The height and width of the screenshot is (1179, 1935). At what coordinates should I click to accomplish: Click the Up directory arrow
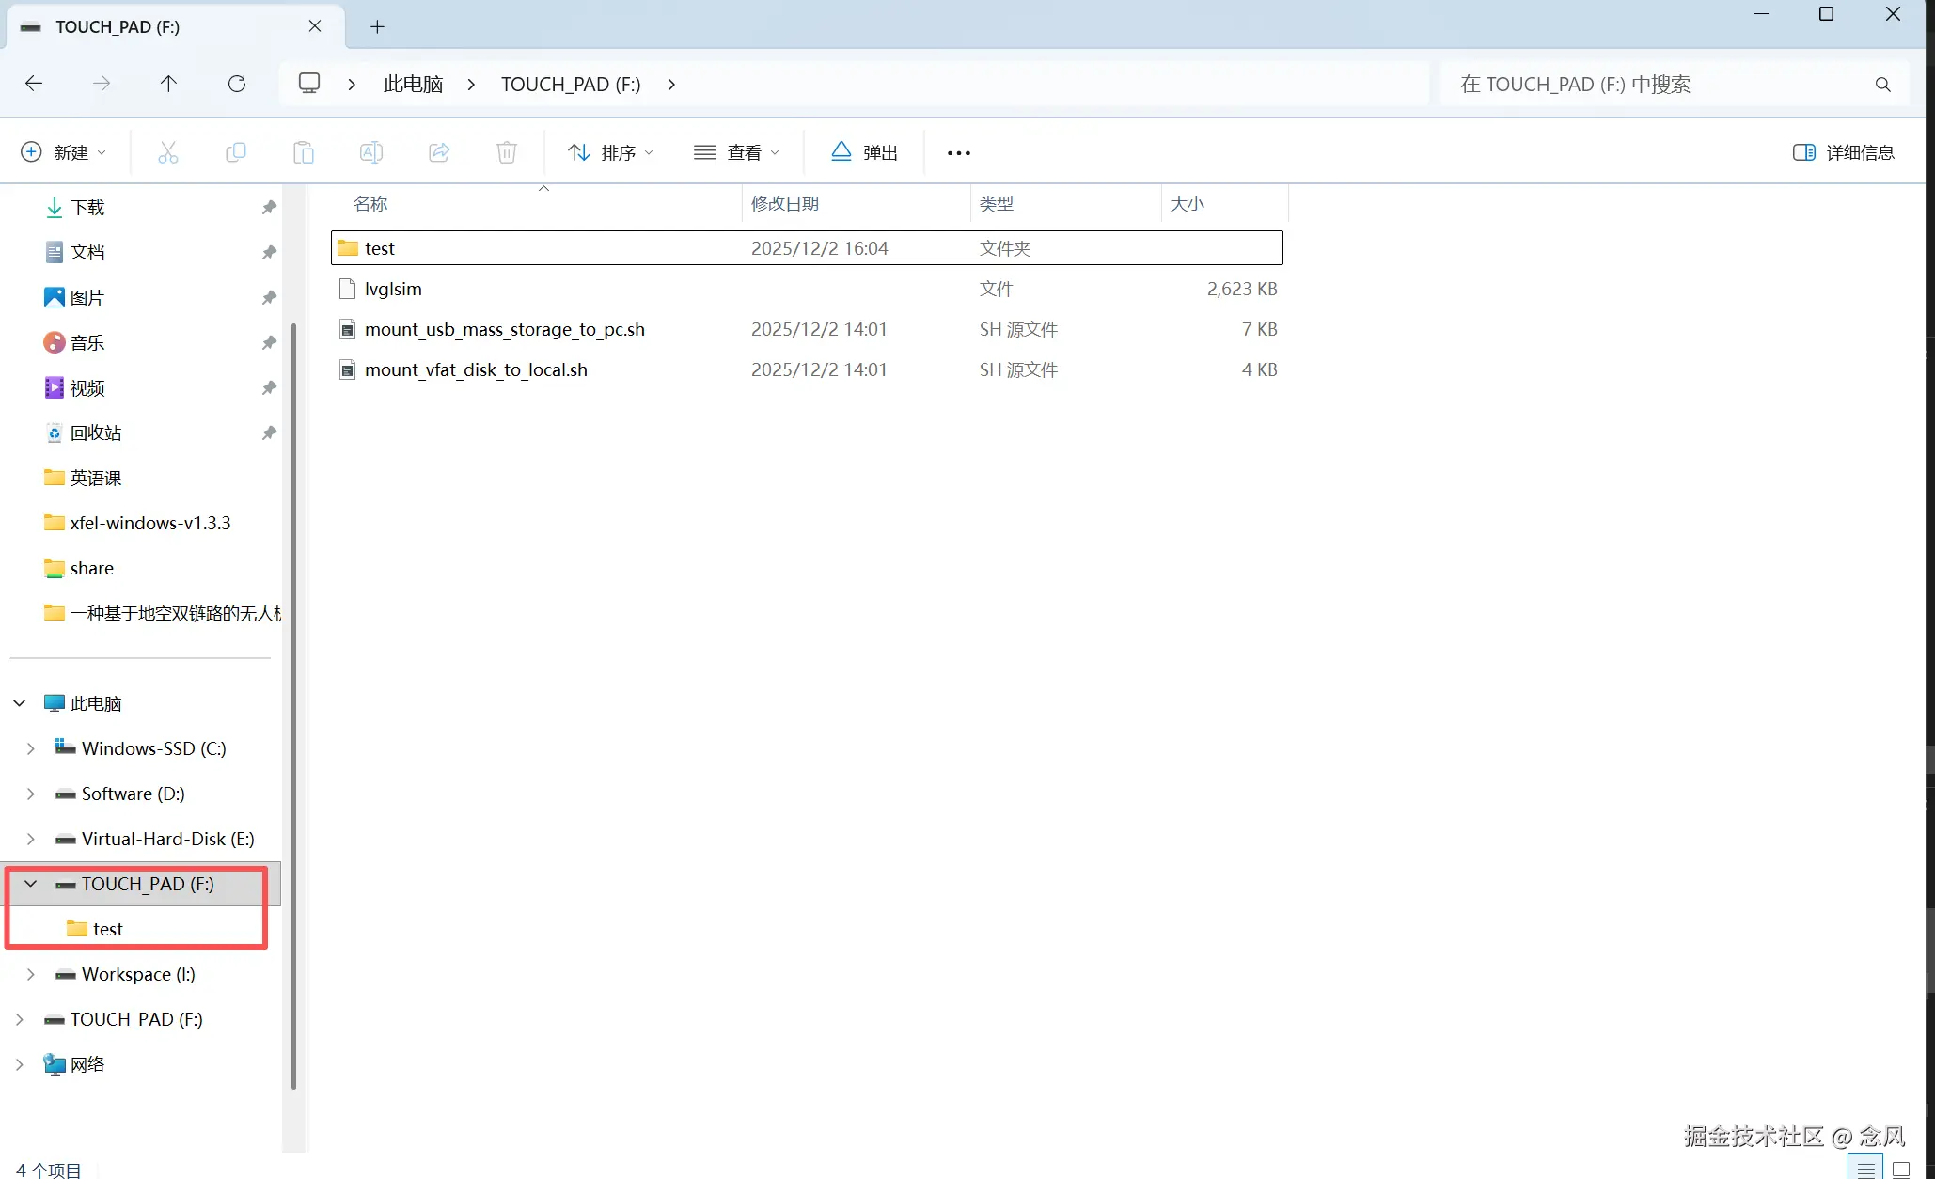tap(168, 84)
